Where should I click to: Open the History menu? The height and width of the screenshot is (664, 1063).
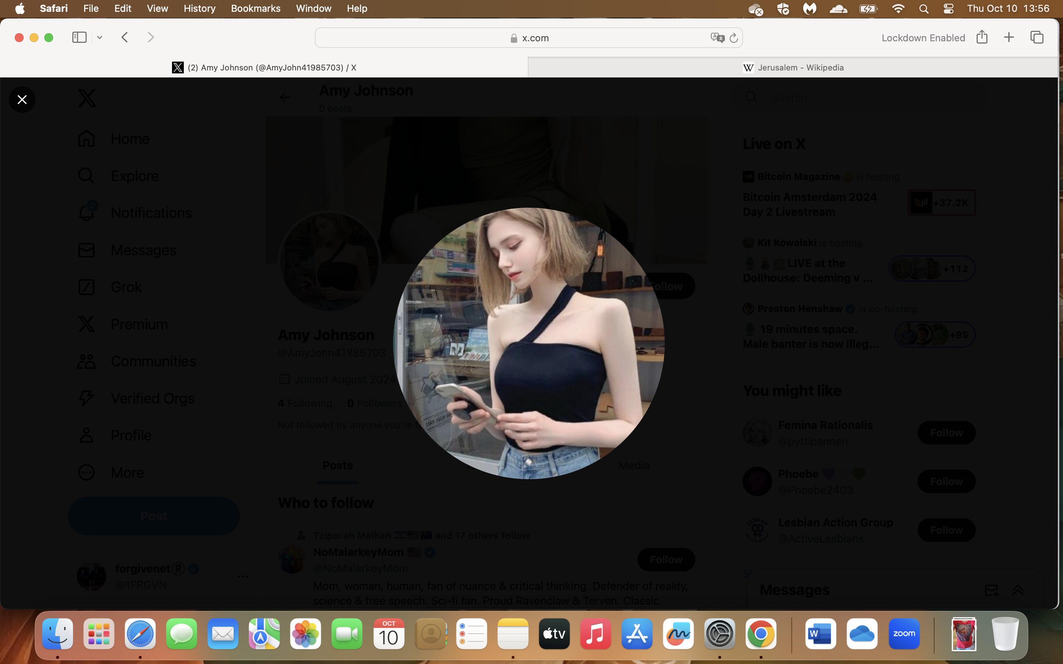(x=199, y=8)
